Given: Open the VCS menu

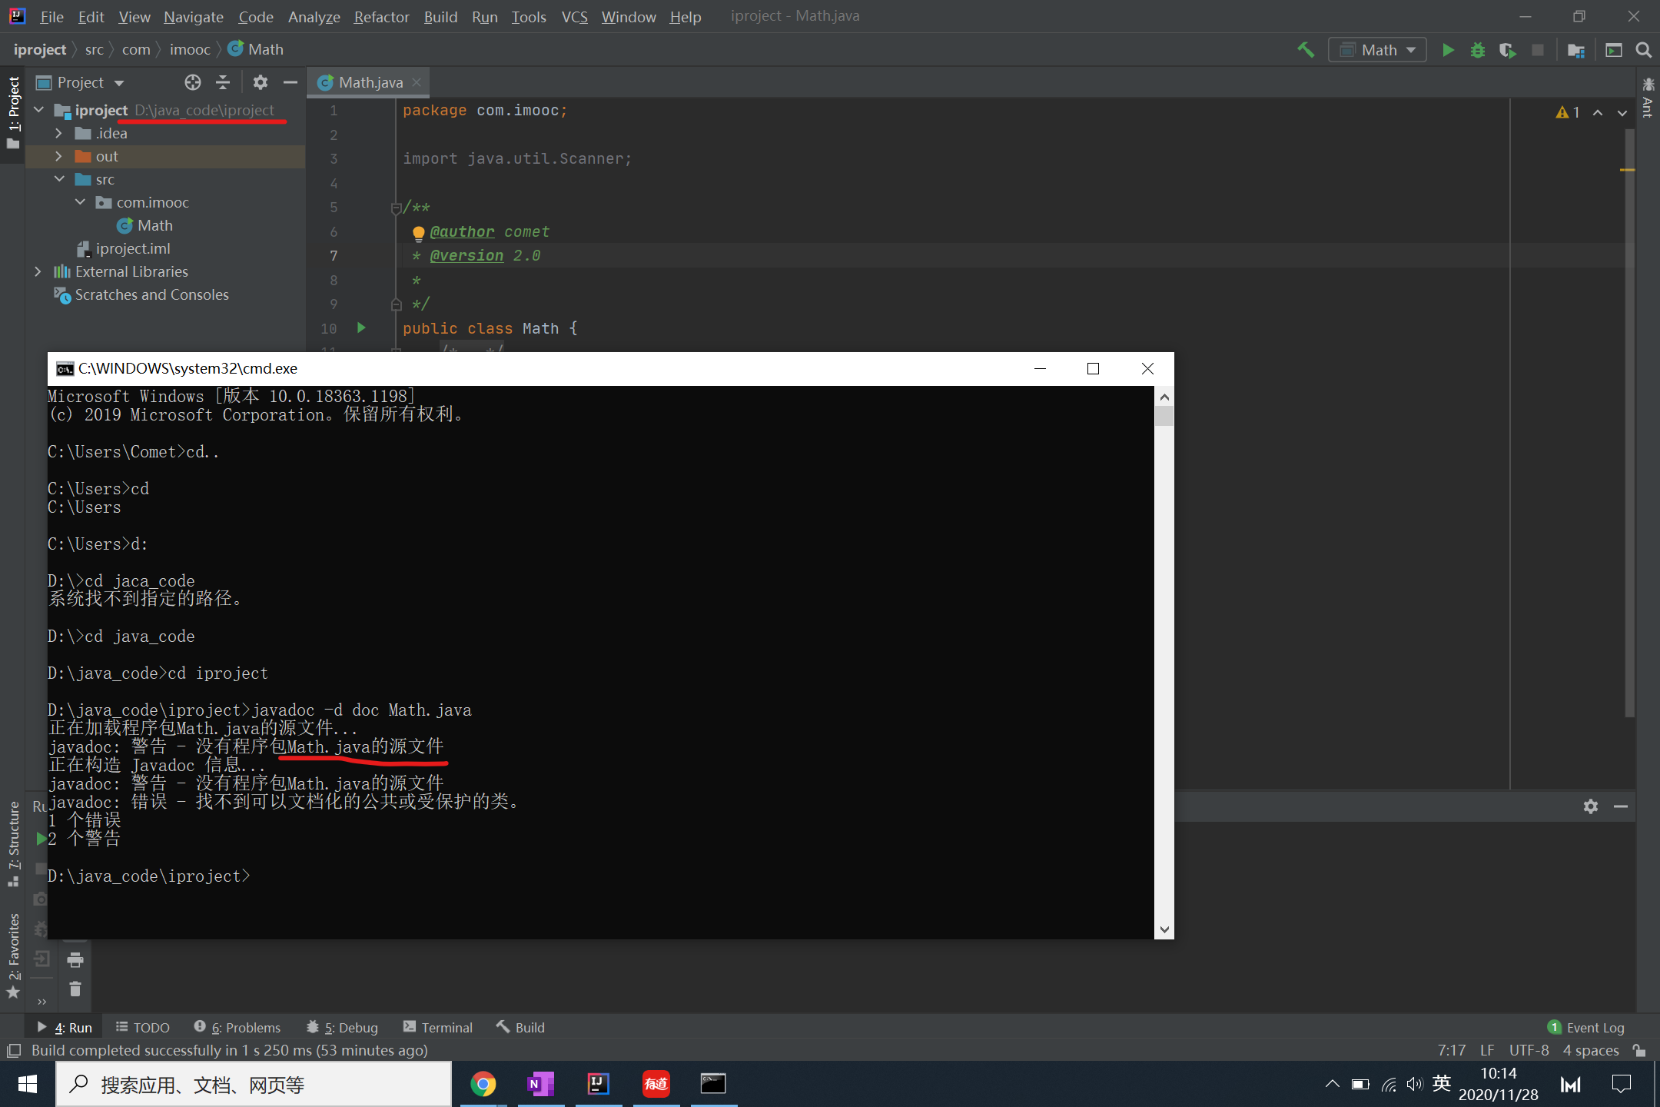Looking at the screenshot, I should 574,17.
